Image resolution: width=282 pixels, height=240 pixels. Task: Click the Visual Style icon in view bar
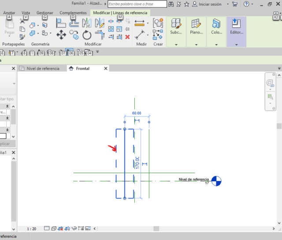54,229
